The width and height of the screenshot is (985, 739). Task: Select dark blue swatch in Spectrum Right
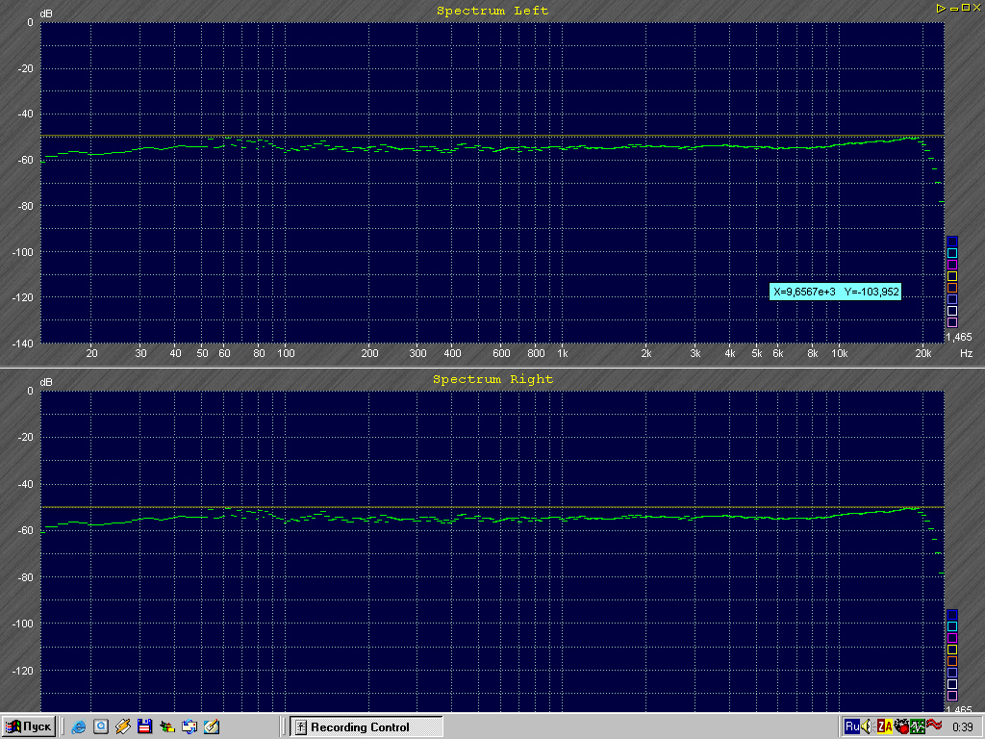point(952,614)
